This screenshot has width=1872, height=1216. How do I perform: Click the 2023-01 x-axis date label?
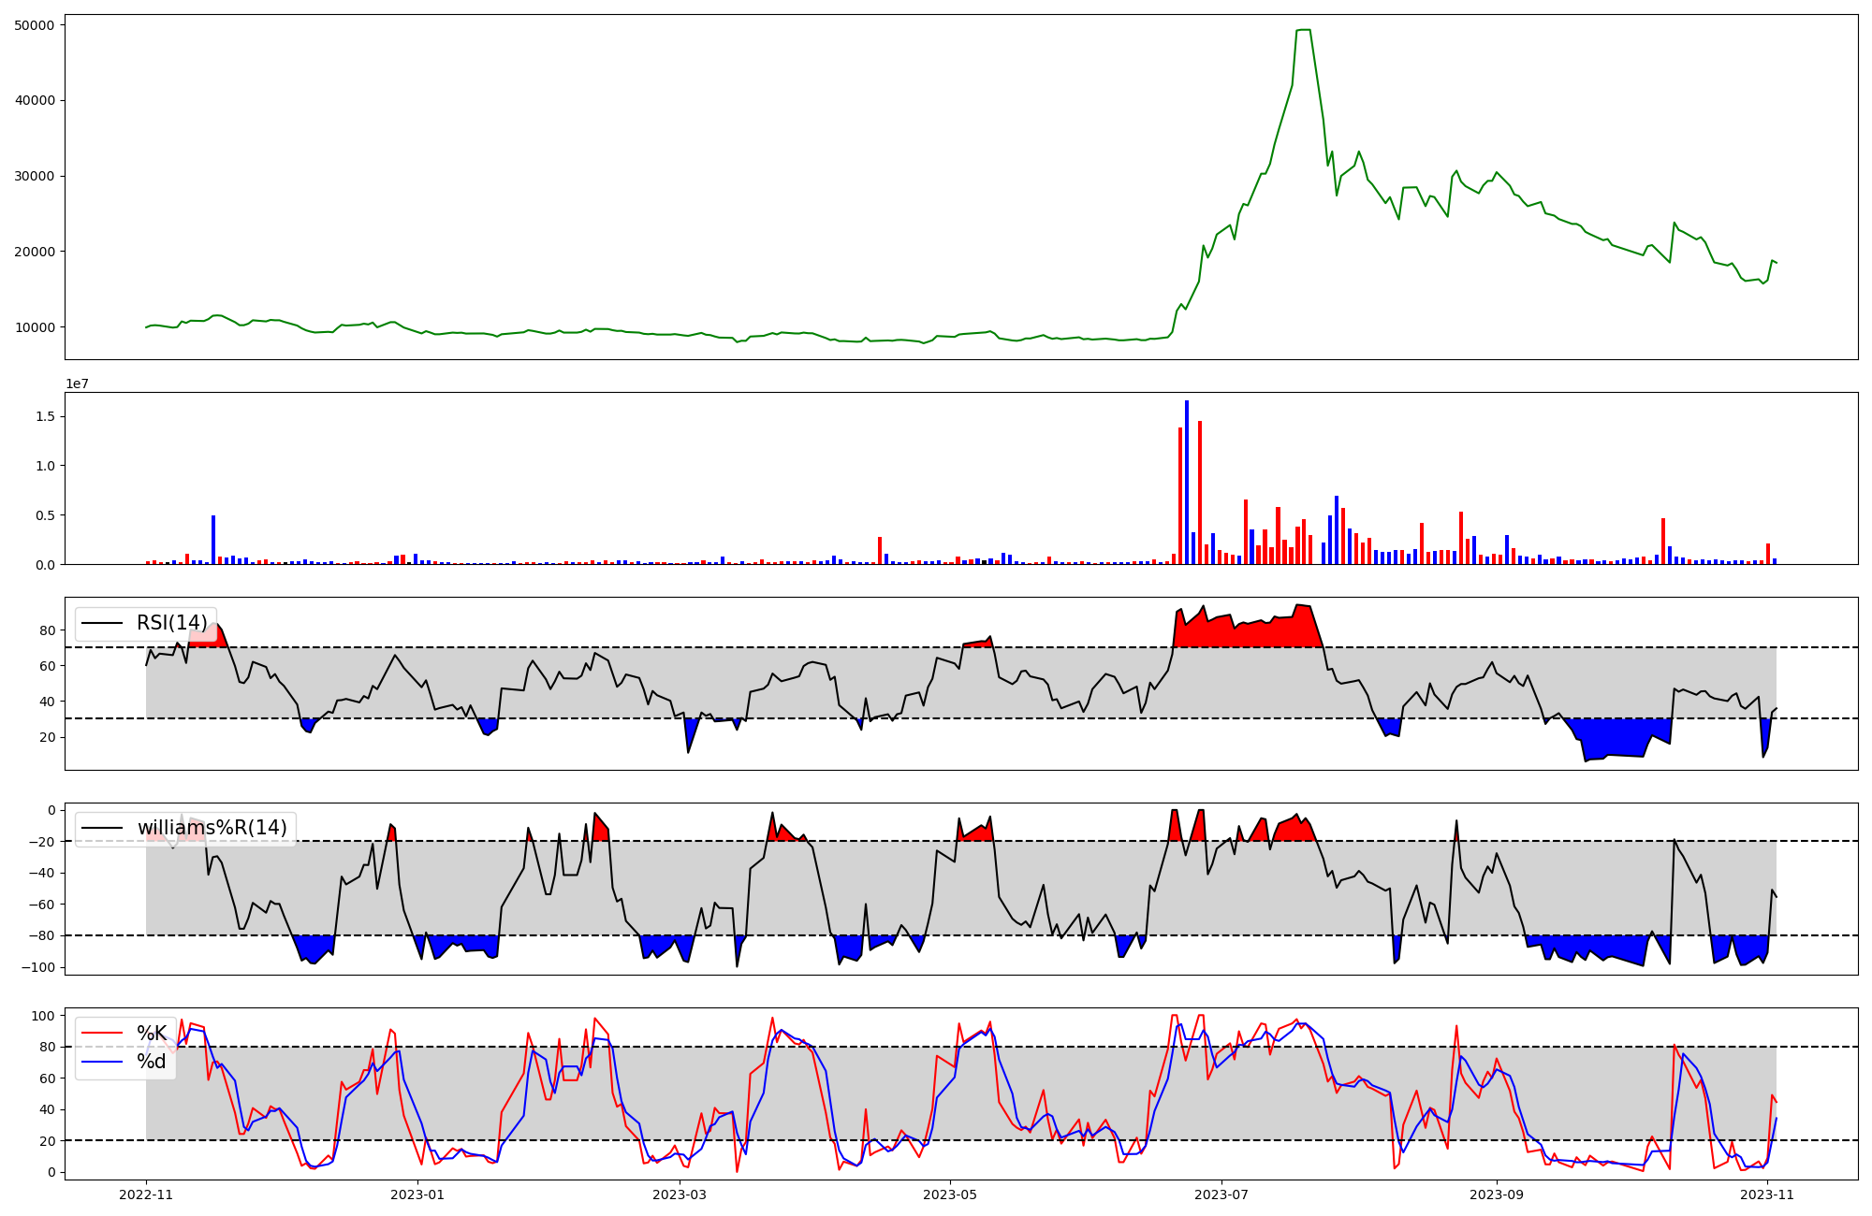[x=417, y=1194]
